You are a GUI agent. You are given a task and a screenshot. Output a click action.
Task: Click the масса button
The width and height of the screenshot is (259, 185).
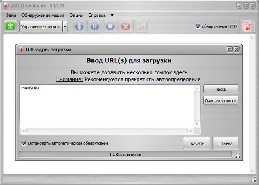(221, 89)
